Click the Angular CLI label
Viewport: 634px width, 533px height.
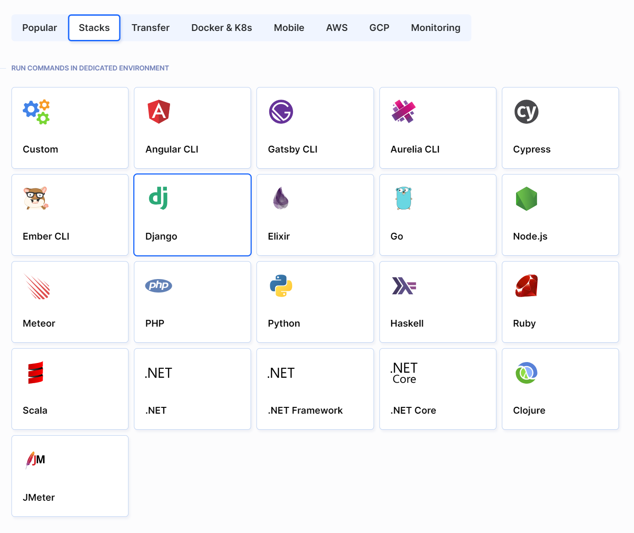click(x=172, y=149)
